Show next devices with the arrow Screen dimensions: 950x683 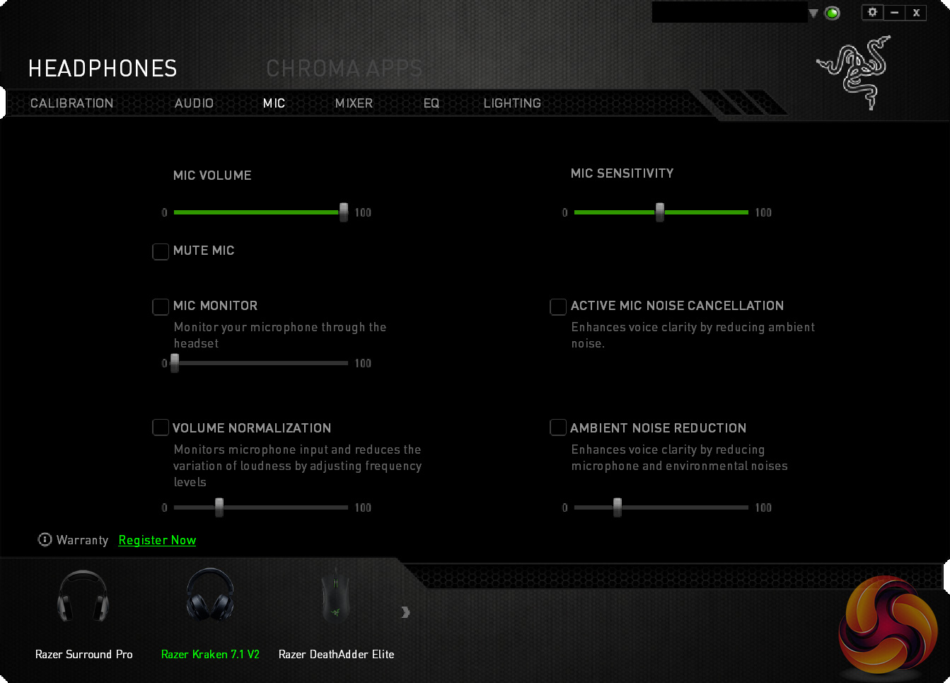405,612
